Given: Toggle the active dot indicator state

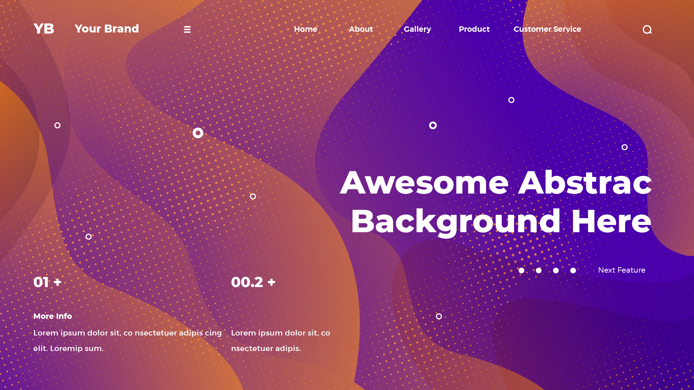Looking at the screenshot, I should 521,270.
